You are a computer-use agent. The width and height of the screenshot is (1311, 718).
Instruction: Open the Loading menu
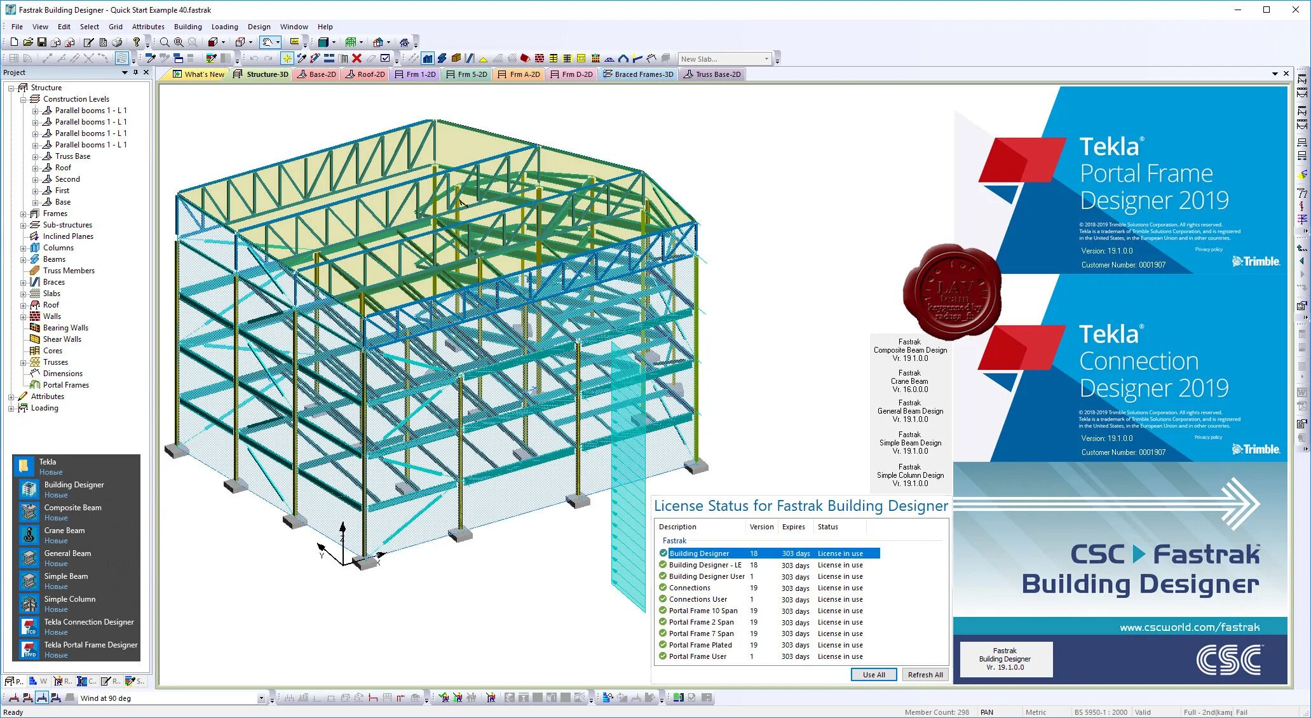coord(224,27)
